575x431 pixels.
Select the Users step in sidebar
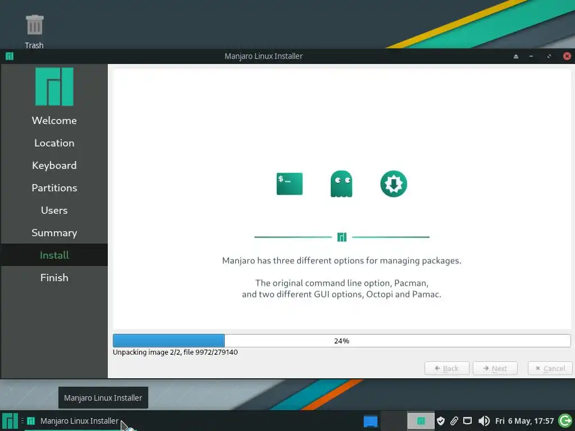tap(54, 210)
